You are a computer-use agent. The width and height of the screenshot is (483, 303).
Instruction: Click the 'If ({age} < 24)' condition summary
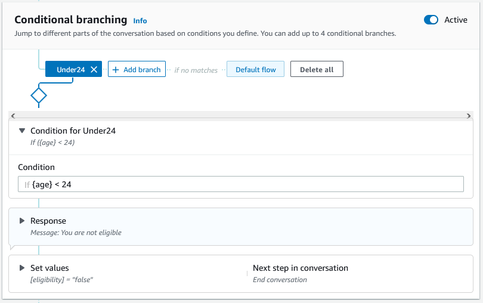point(52,143)
